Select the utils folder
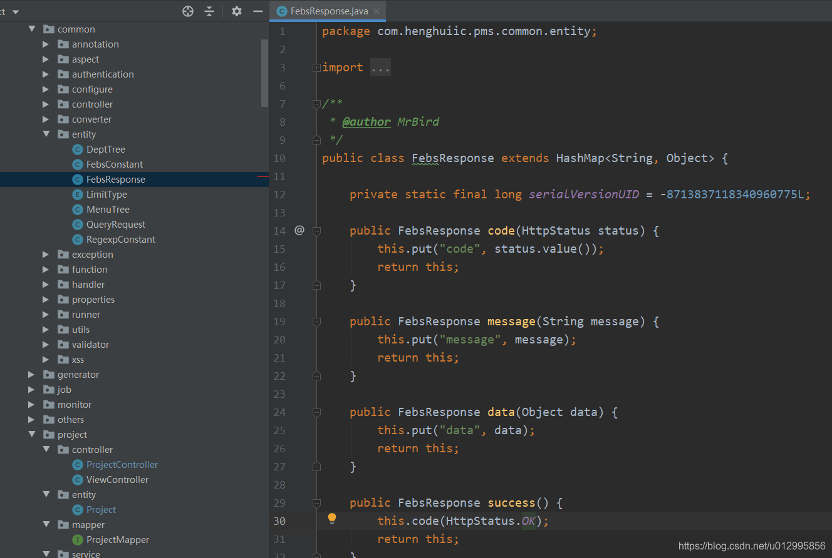Screen dimensions: 832x558 point(80,329)
